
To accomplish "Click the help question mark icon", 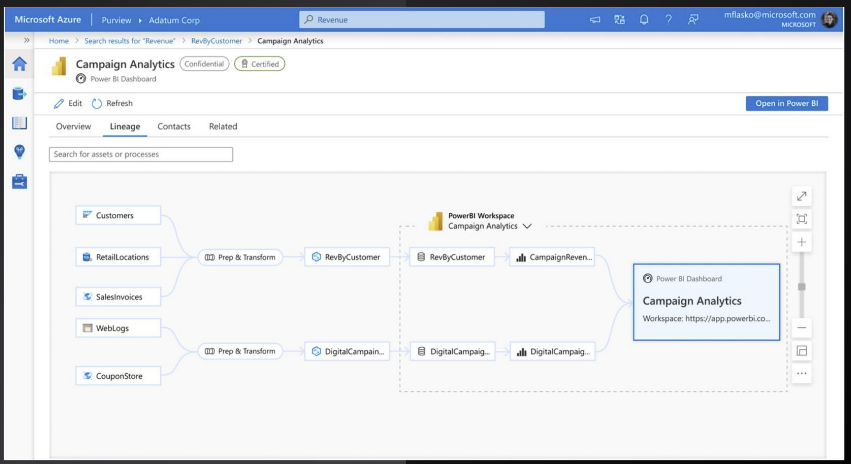I will point(668,19).
